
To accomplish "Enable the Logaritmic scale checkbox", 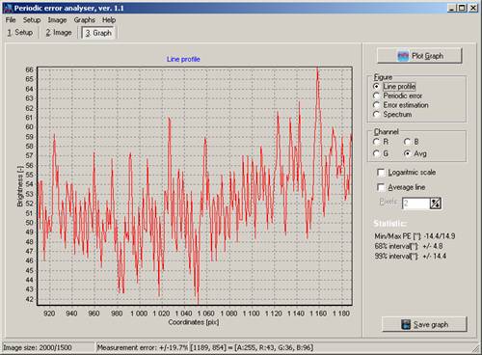I will [381, 173].
